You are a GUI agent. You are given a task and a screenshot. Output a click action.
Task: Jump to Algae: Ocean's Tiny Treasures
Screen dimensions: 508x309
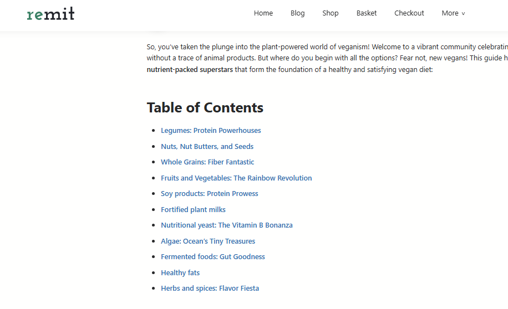tap(208, 241)
